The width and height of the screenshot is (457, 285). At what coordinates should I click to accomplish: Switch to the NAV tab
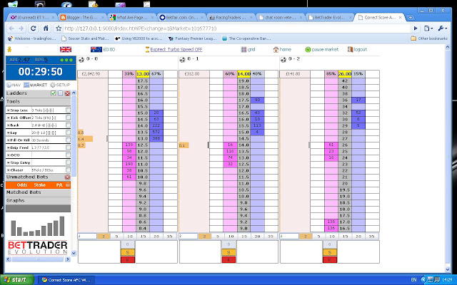click(x=14, y=85)
